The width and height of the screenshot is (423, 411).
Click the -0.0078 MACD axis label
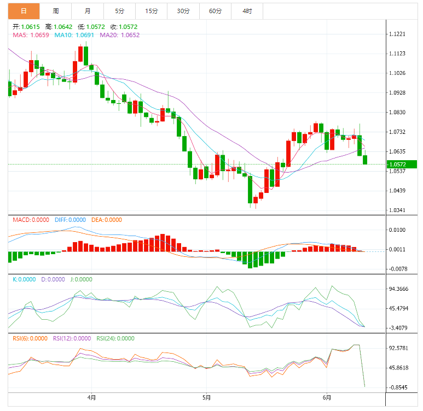tap(398, 269)
